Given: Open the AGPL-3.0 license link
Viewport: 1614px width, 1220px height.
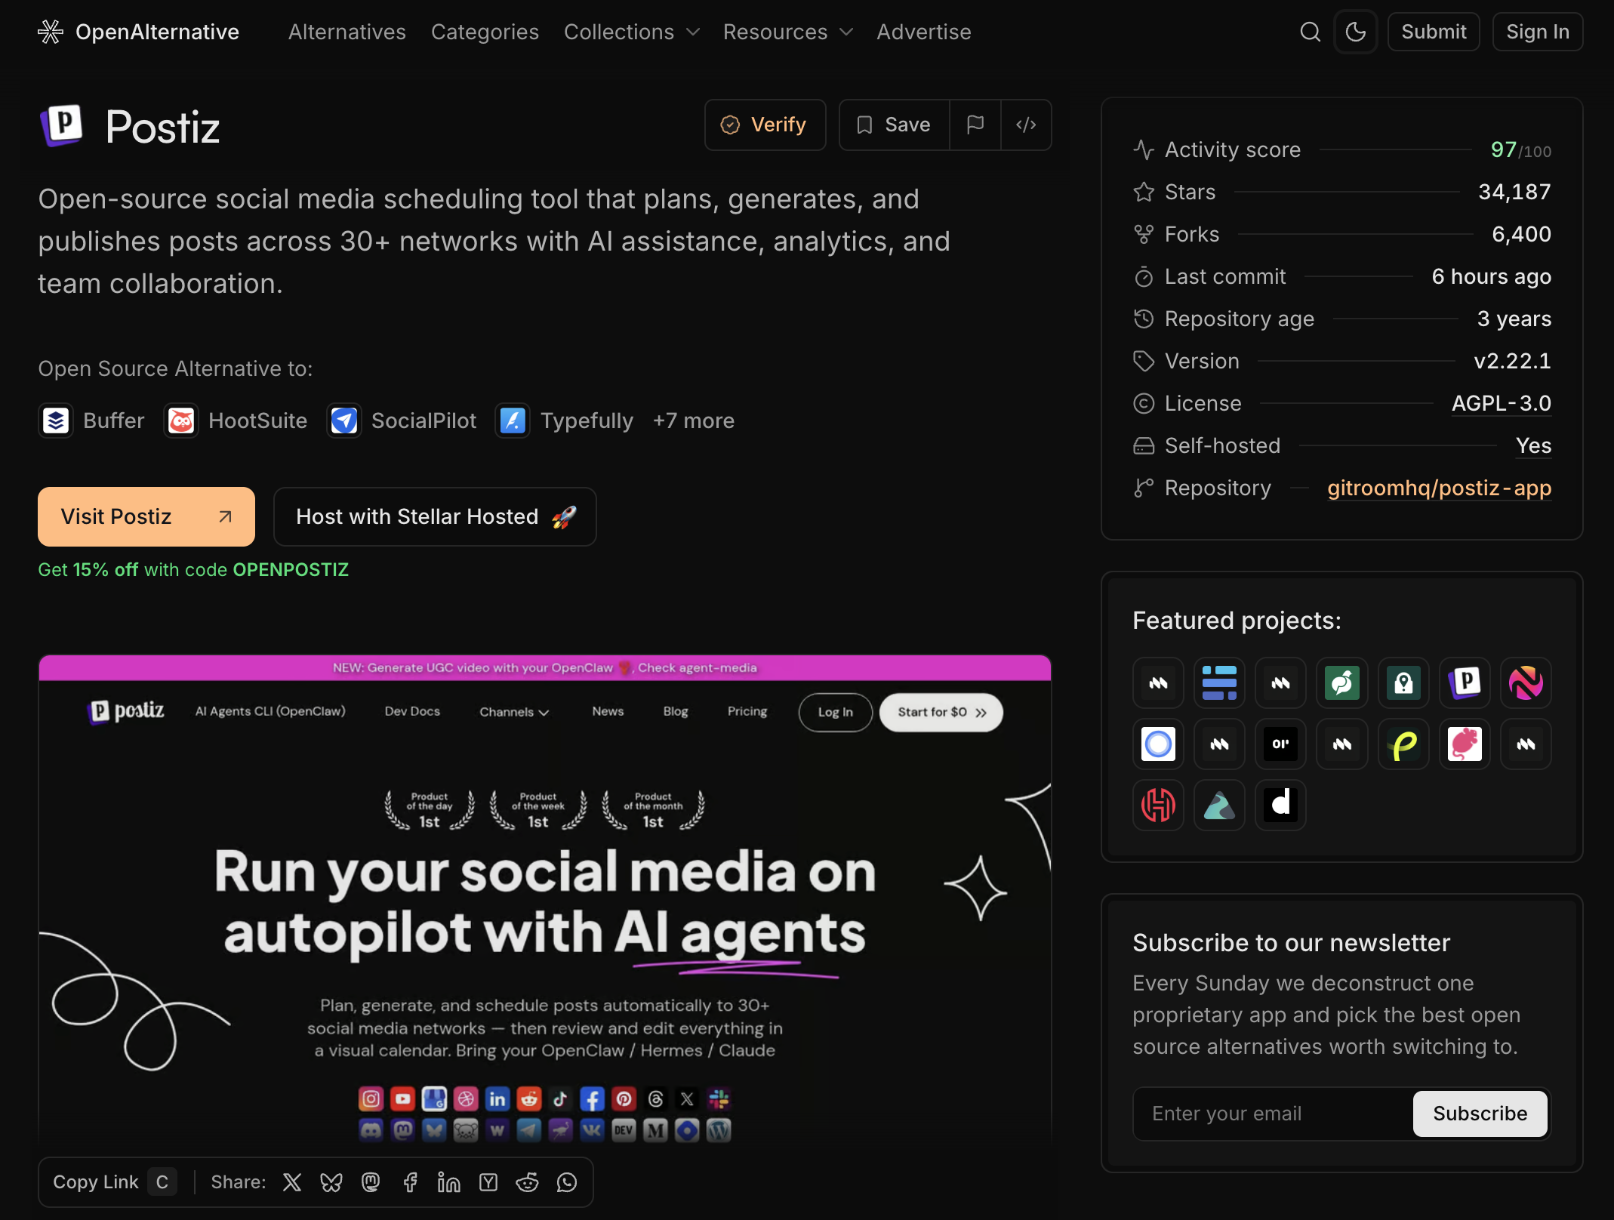Looking at the screenshot, I should (1501, 403).
